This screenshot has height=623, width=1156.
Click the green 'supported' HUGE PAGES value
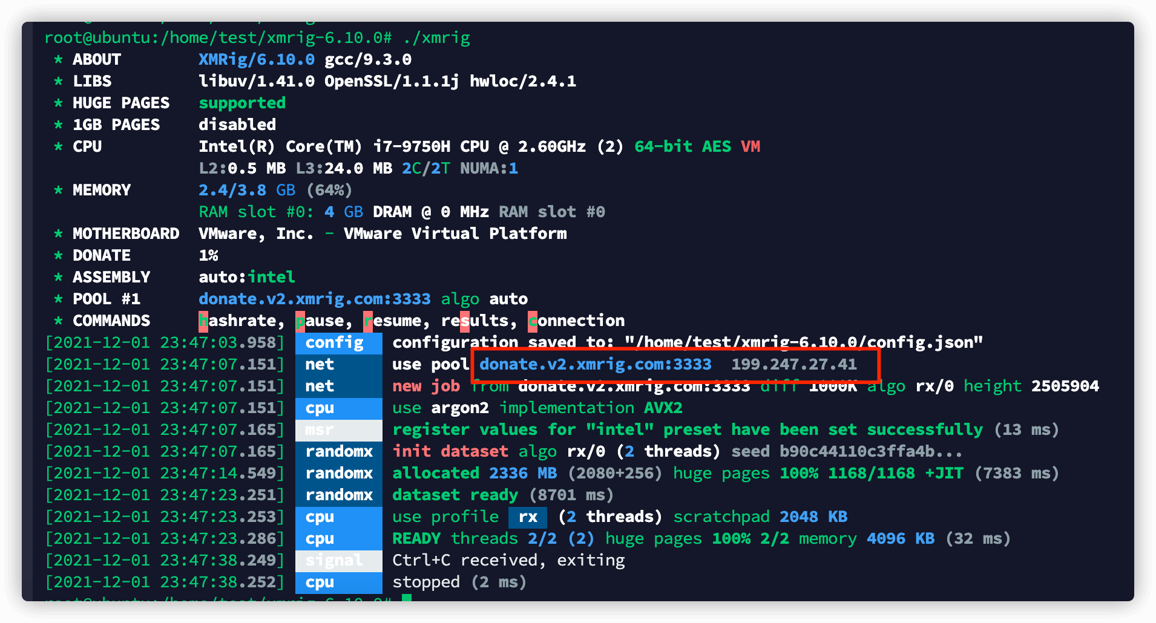coord(242,103)
